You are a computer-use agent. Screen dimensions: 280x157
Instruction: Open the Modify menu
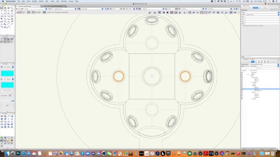tap(35, 1)
